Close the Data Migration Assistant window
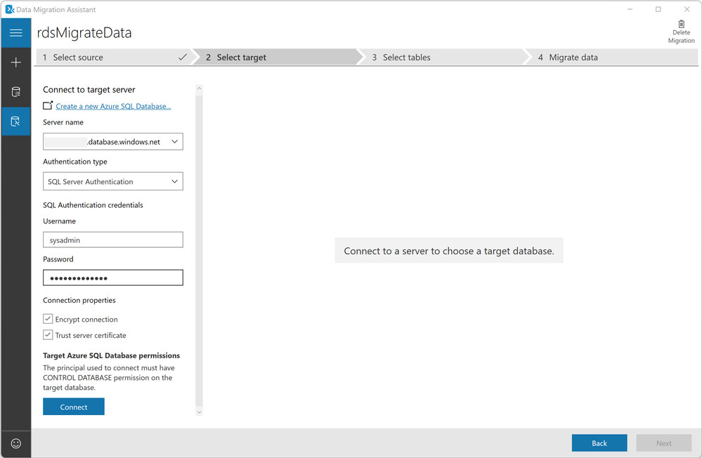 pos(687,9)
